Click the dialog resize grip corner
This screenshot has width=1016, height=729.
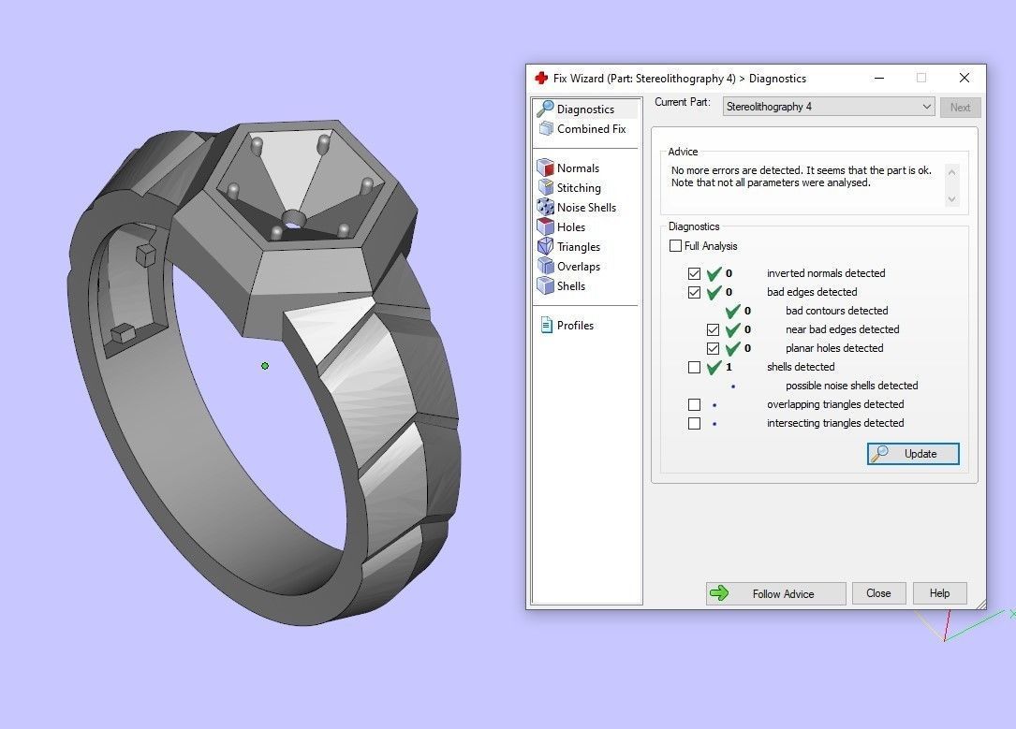[x=981, y=604]
